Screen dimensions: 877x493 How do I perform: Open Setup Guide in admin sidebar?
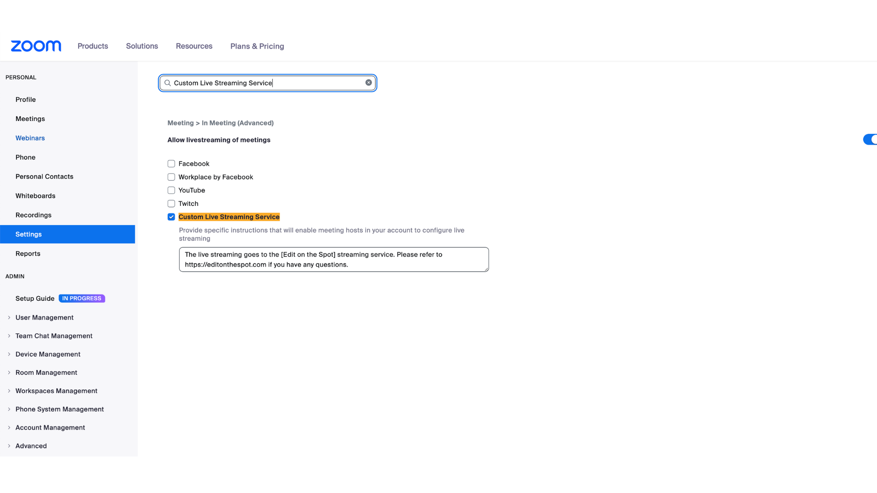[x=35, y=299]
